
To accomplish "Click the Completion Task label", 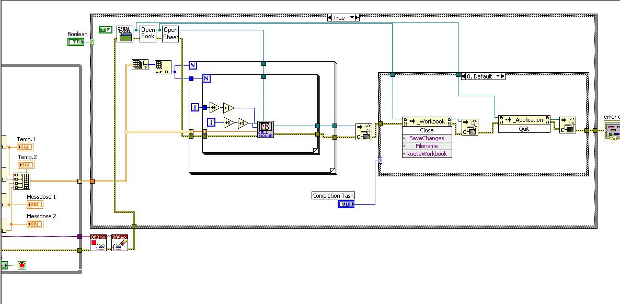I will click(x=333, y=196).
